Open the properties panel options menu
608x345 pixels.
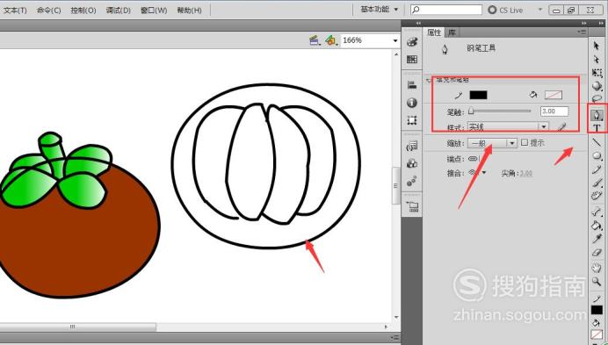pyautogui.click(x=582, y=32)
